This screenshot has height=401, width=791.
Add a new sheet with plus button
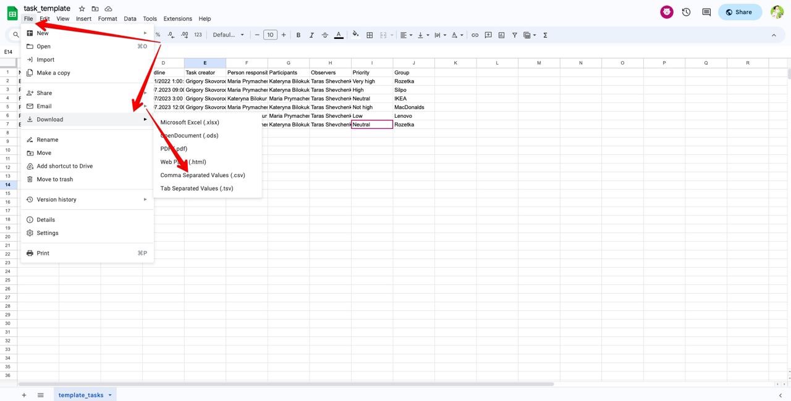(24, 395)
